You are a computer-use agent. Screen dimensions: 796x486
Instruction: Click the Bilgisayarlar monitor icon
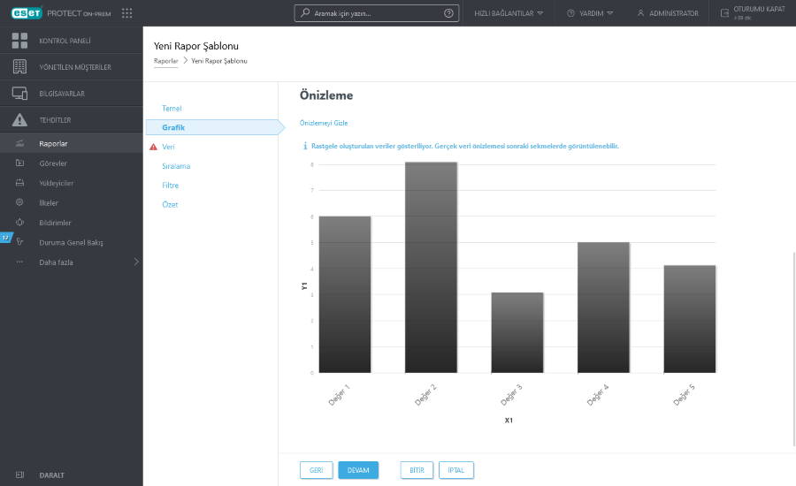(19, 94)
